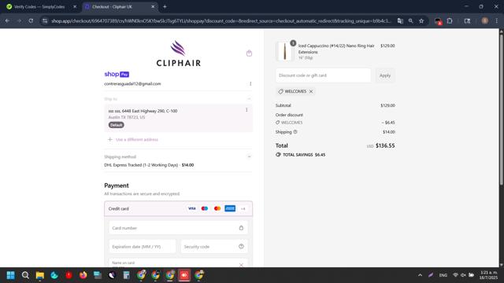504x283 pixels.
Task: Bookmark this page with the star icon
Action: (x=421, y=21)
